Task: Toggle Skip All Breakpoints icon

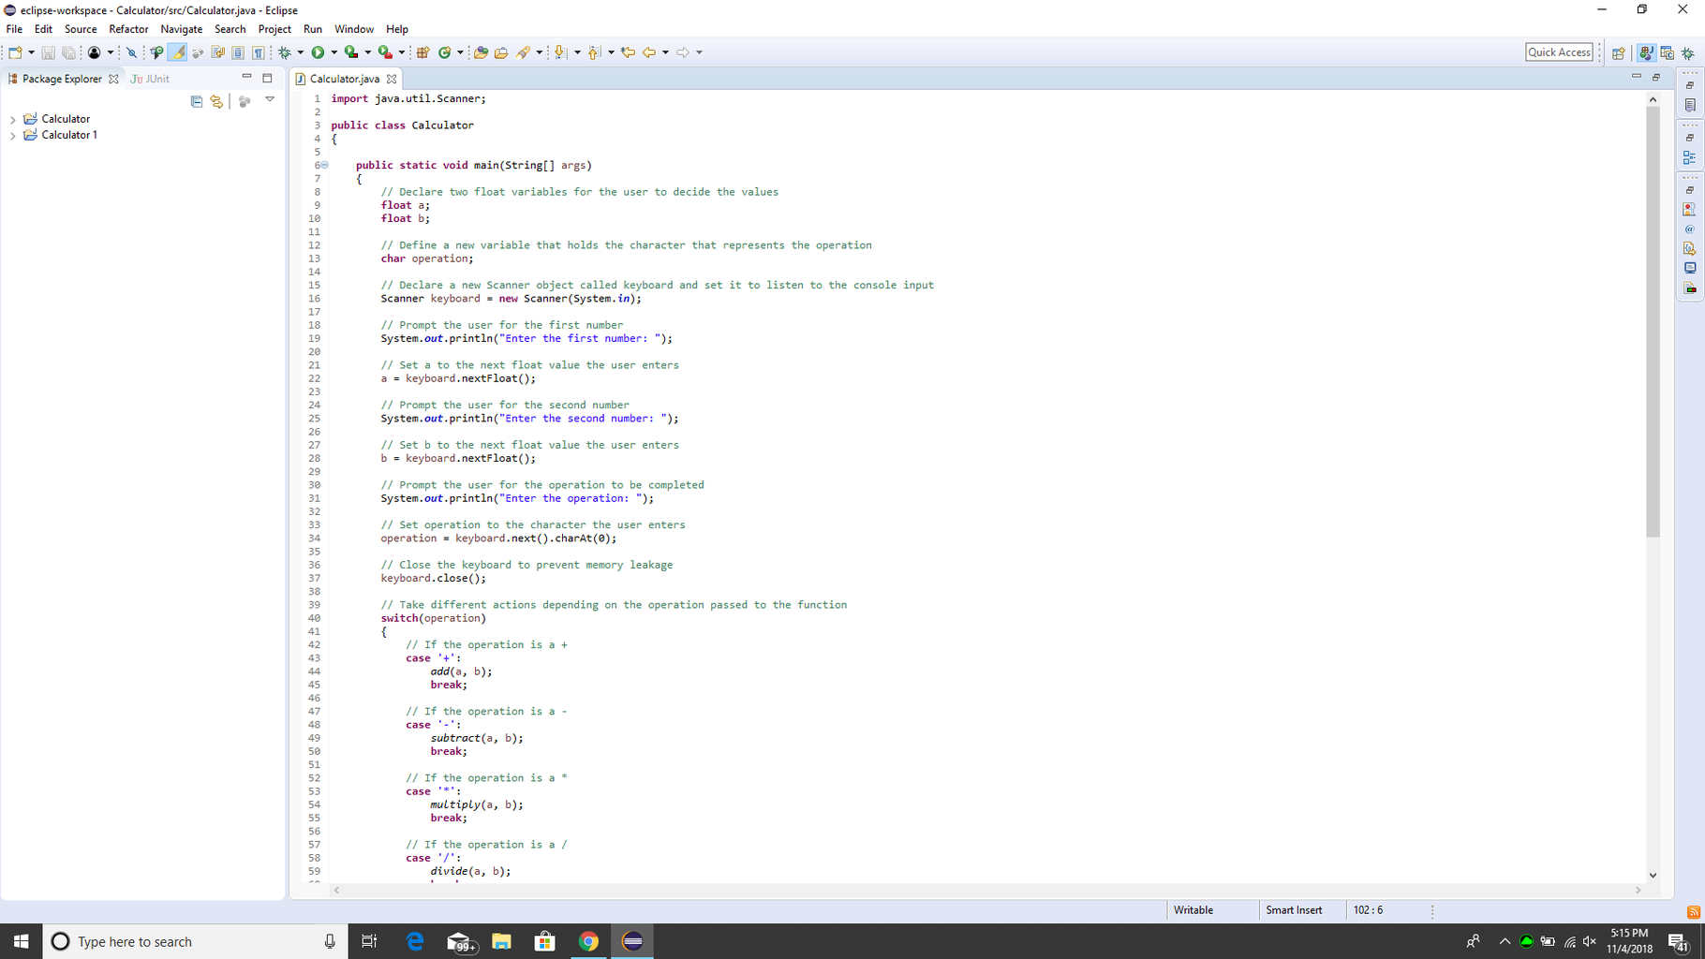Action: pyautogui.click(x=131, y=52)
